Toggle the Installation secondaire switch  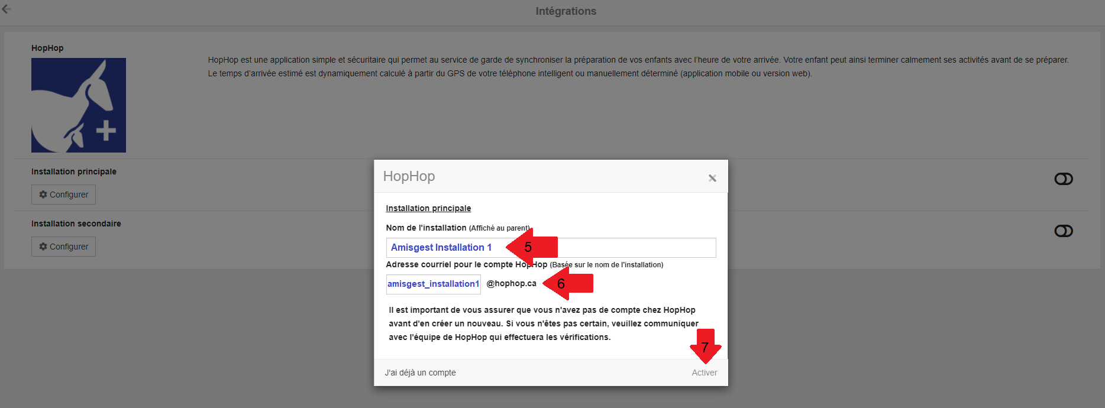pyautogui.click(x=1063, y=231)
